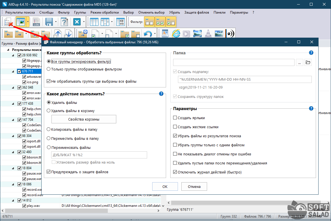331x221 pixels.
Task: Click the KB/MB size units icon
Action: pyautogui.click(x=121, y=22)
